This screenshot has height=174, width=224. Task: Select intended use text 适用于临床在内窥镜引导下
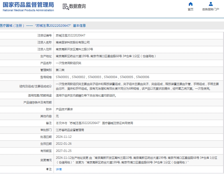point(86,96)
